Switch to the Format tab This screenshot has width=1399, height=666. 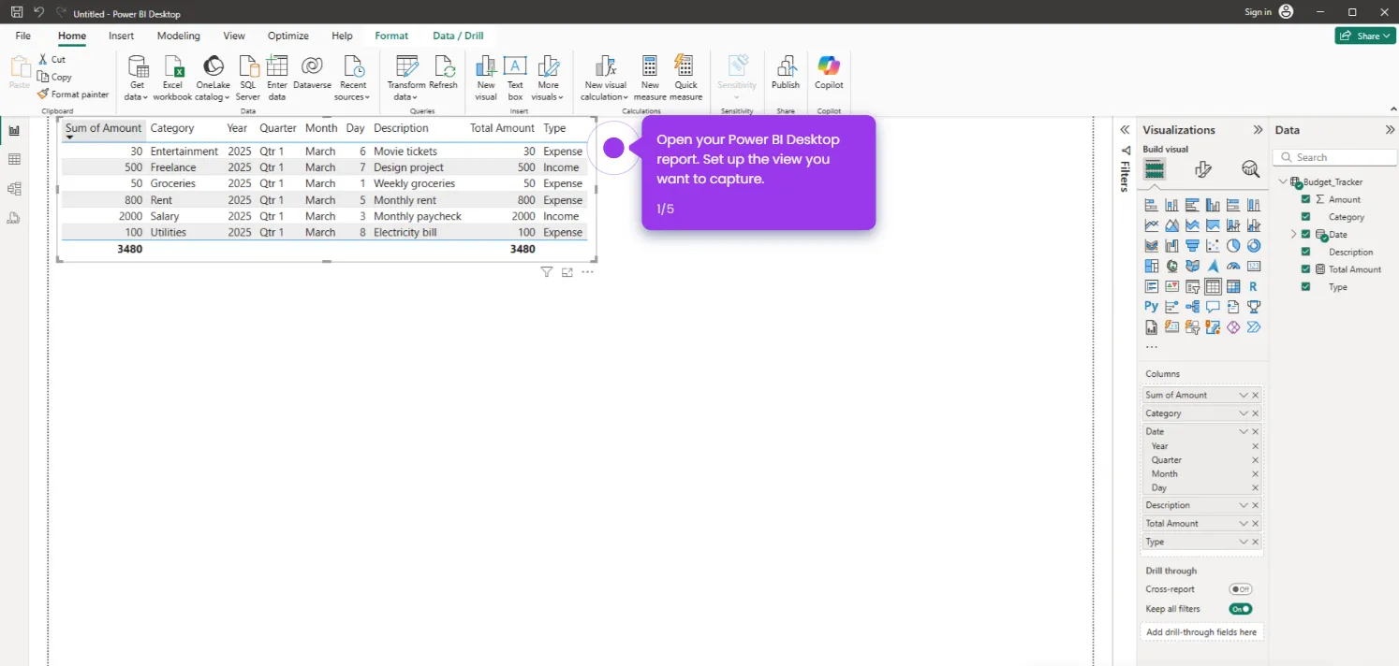[391, 36]
